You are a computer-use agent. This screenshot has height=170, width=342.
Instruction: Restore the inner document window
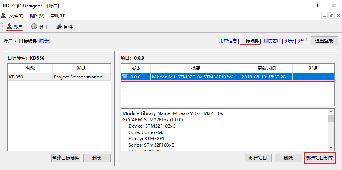(x=332, y=16)
